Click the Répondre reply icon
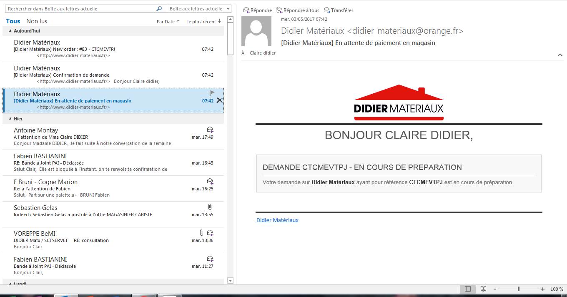 click(x=246, y=10)
